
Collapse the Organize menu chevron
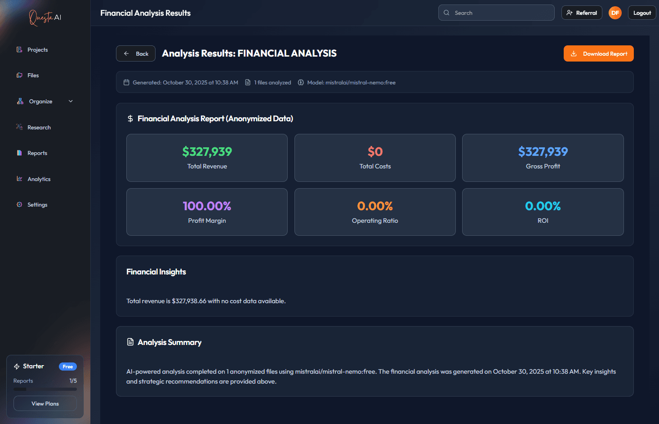point(71,101)
